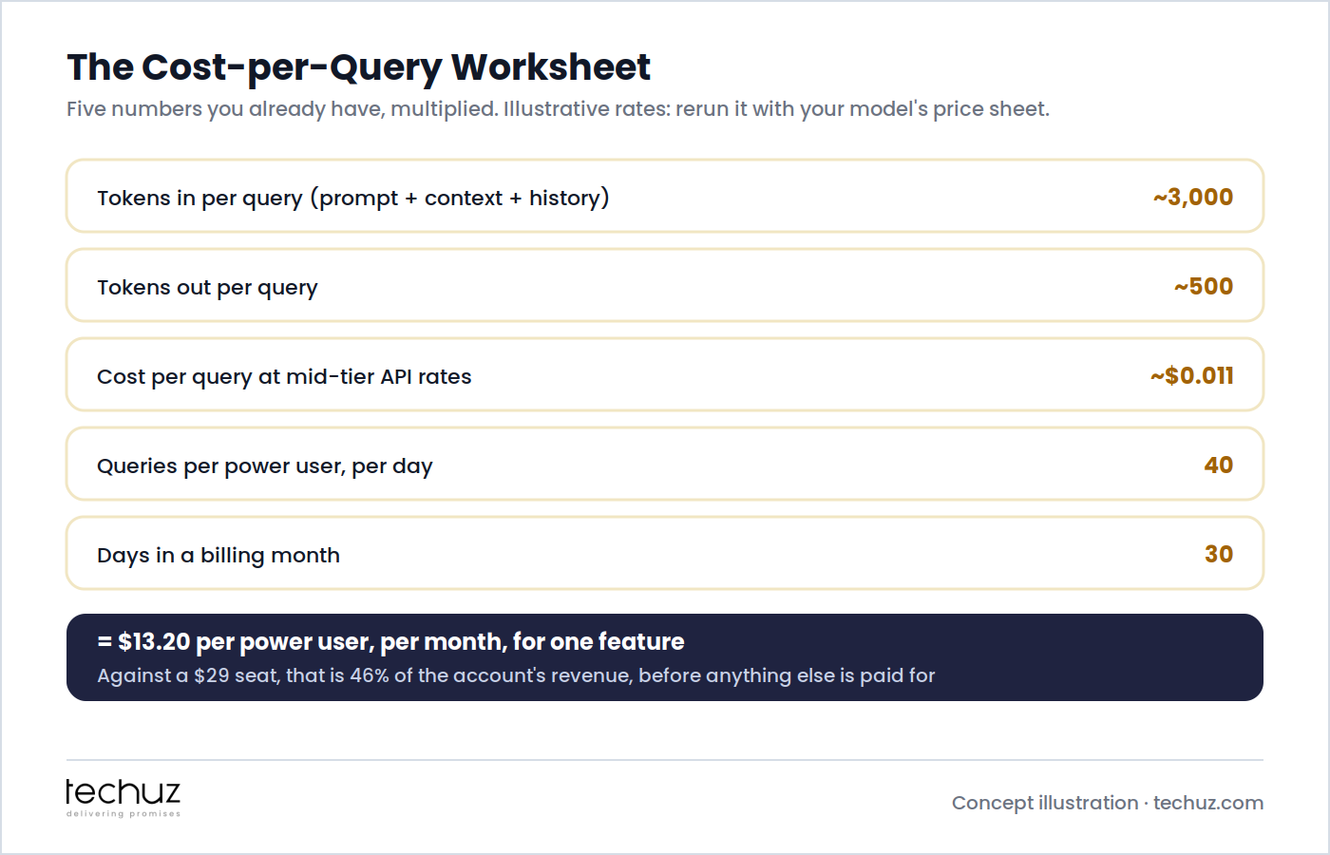Click the value '~3,000'
1330x855 pixels.
coord(1193,197)
